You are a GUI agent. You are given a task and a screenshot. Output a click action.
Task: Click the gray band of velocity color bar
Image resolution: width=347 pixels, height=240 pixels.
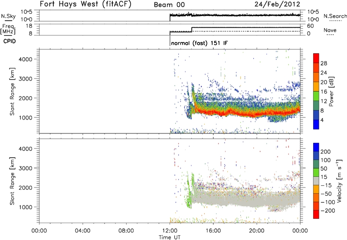coord(316,181)
